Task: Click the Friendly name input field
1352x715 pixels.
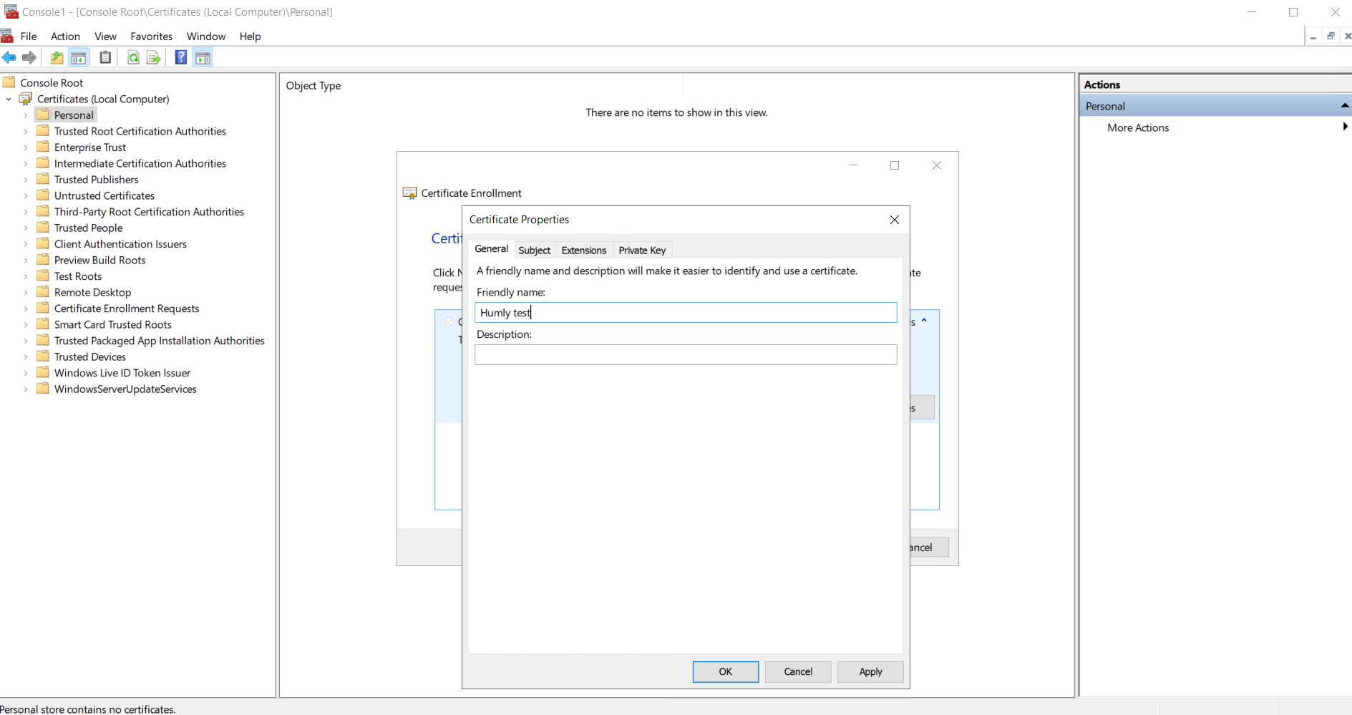Action: [x=686, y=313]
